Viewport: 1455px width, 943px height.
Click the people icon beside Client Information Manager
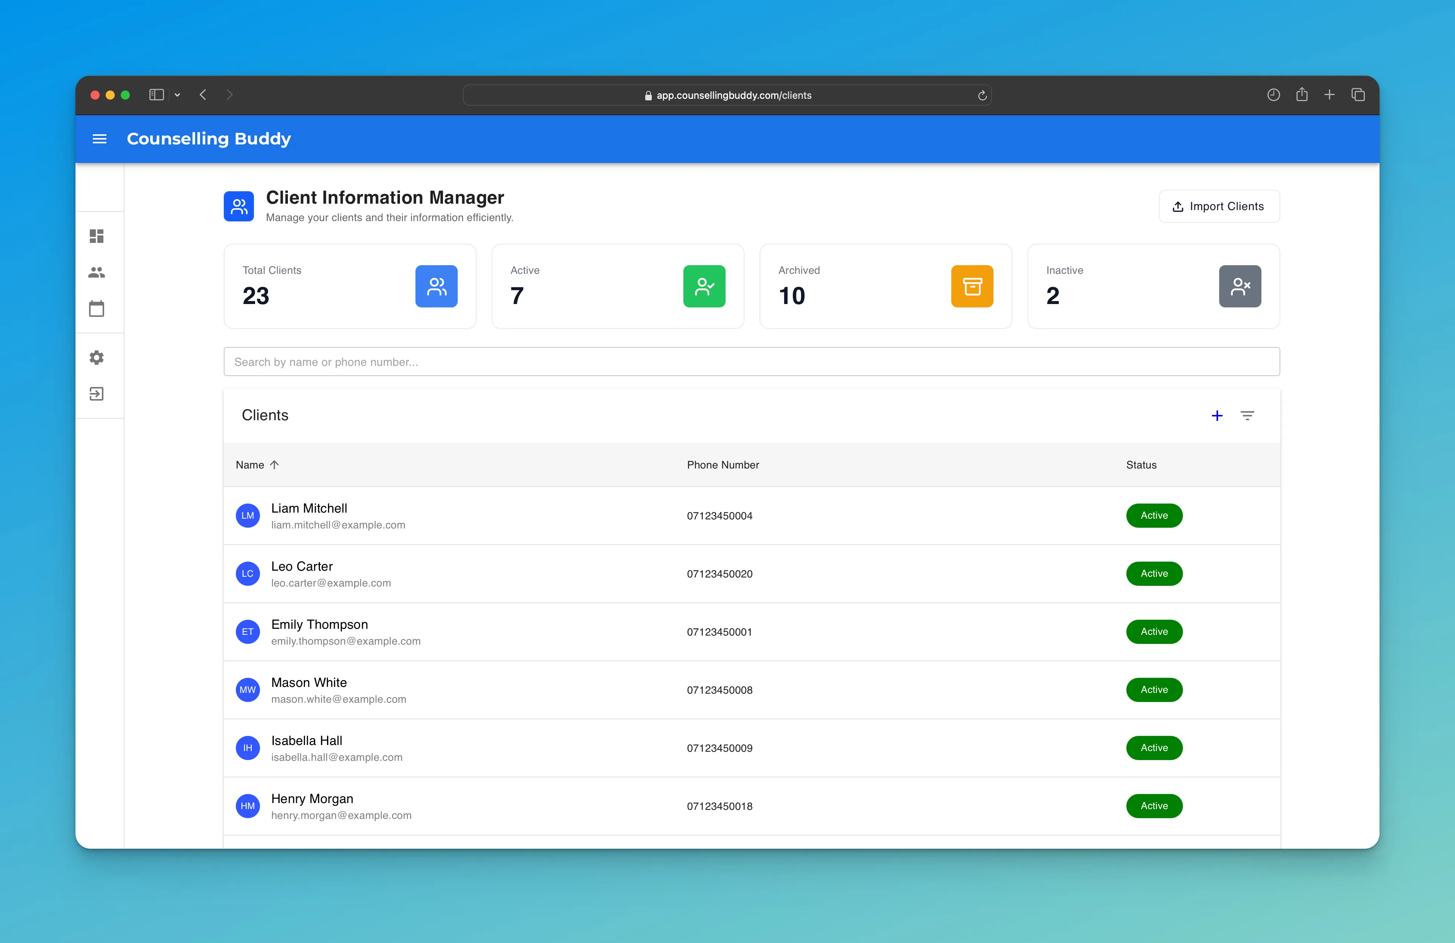238,207
